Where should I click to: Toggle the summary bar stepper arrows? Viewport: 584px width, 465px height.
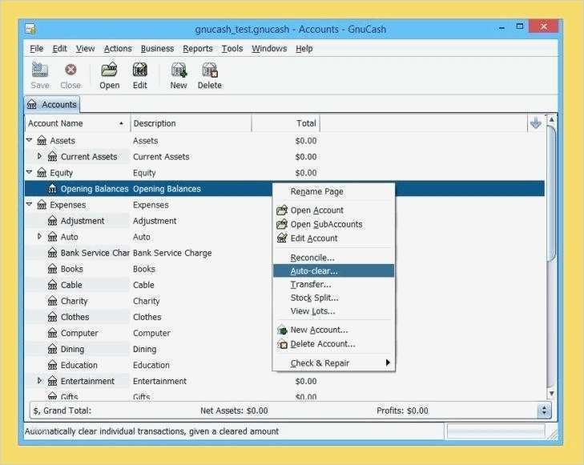544,411
